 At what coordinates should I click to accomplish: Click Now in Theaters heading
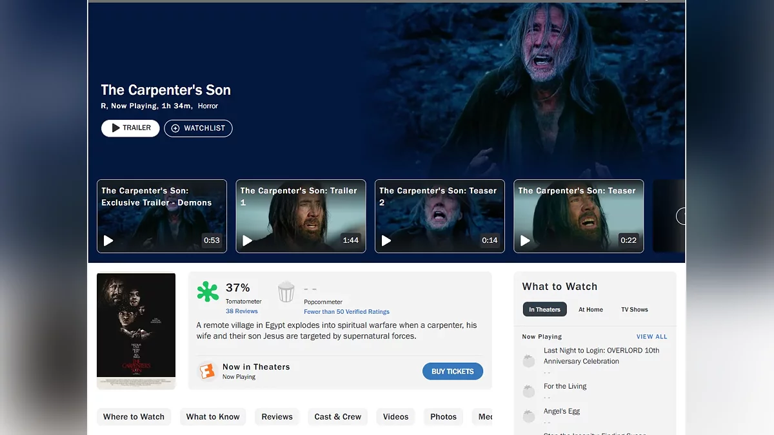[256, 367]
